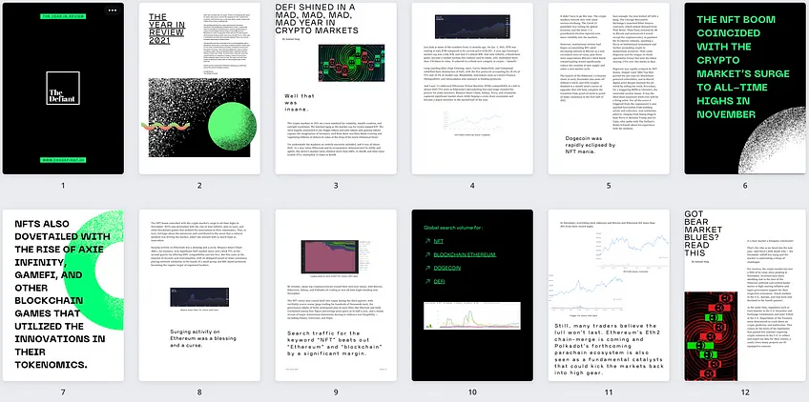Image resolution: width=809 pixels, height=402 pixels.
Task: Click The Defiant logo on the cover page
Action: click(63, 89)
